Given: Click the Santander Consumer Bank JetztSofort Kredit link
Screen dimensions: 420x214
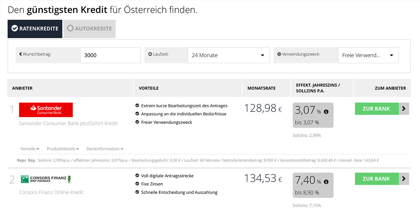Looking at the screenshot, I should pyautogui.click(x=68, y=123).
